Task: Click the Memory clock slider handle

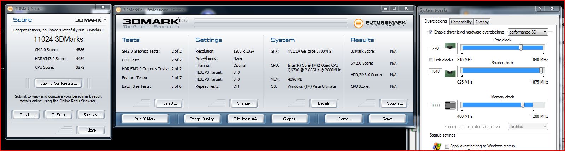Action: coord(522,105)
